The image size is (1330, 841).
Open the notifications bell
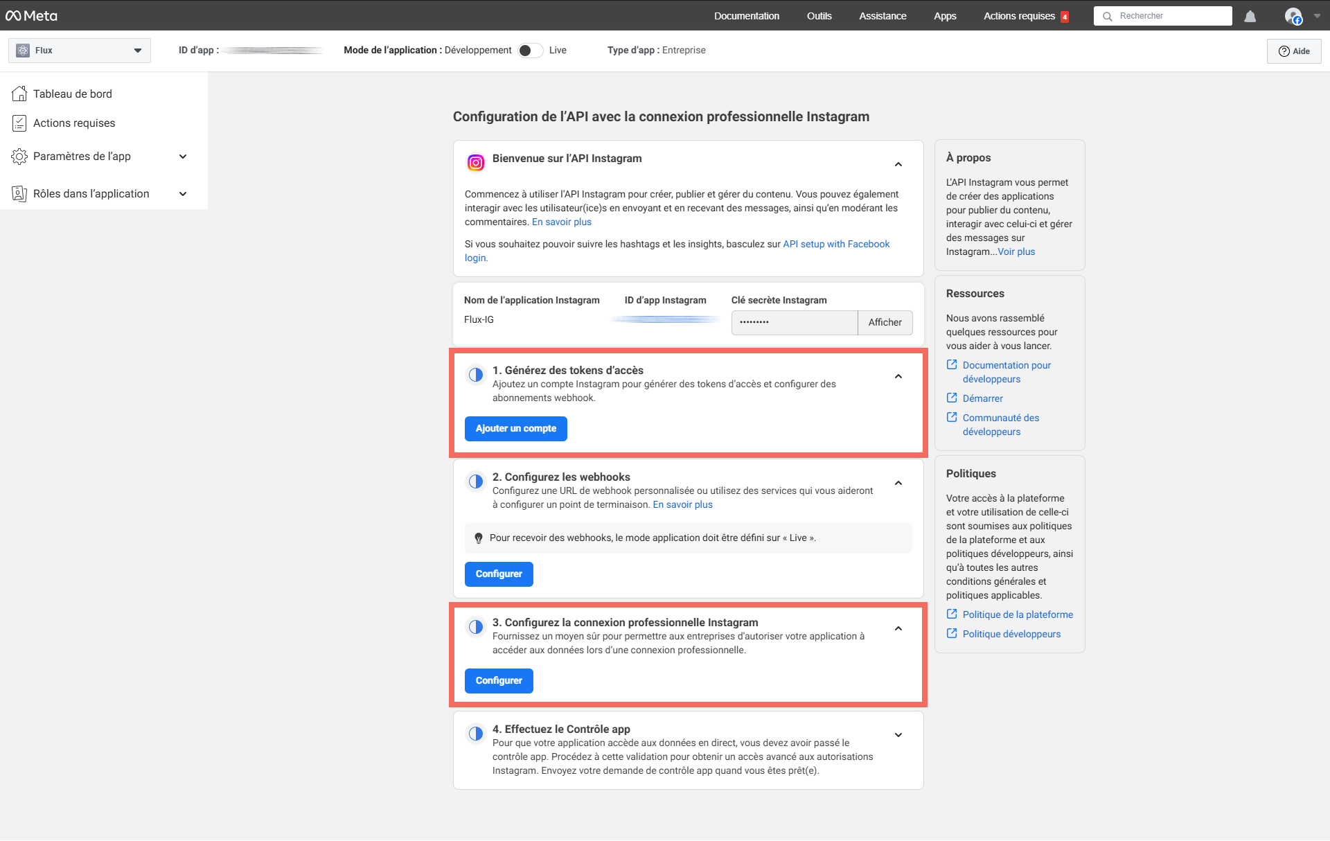click(1250, 16)
